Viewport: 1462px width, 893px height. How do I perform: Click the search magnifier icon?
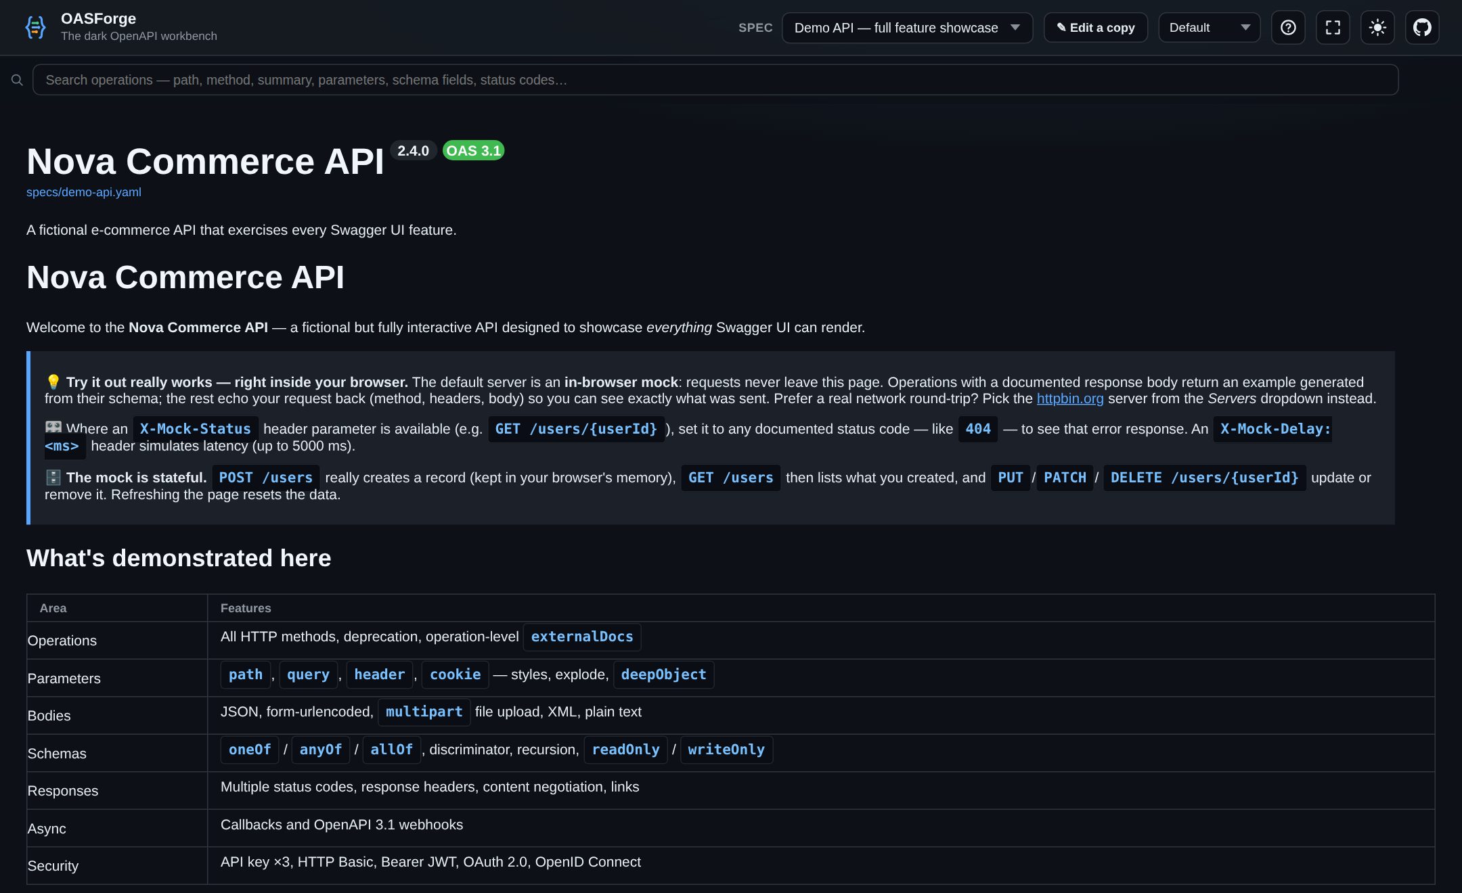tap(17, 80)
